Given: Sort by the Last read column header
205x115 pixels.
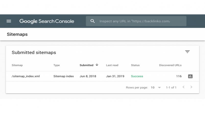Looking at the screenshot, I should (x=112, y=65).
